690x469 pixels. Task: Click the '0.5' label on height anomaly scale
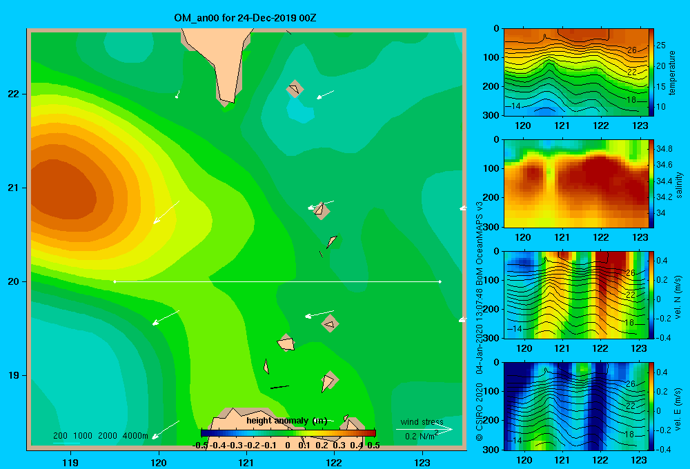pos(373,446)
